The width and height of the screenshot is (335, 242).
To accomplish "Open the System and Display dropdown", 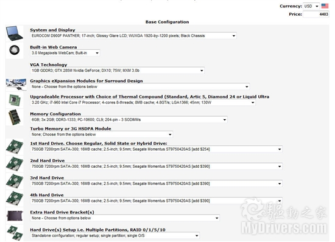I will [x=133, y=36].
